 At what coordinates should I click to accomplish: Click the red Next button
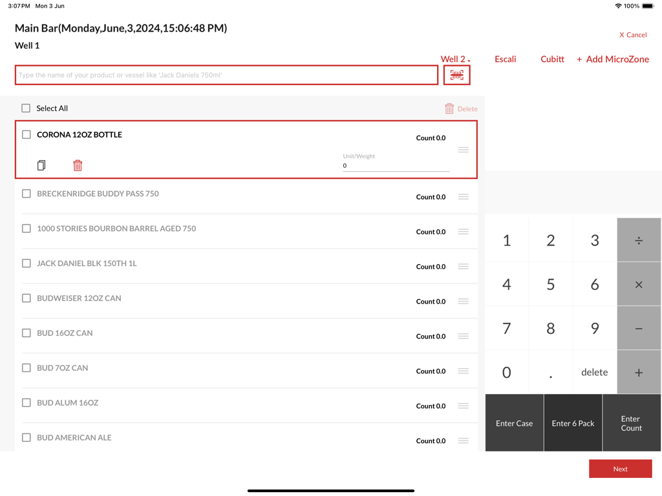620,469
